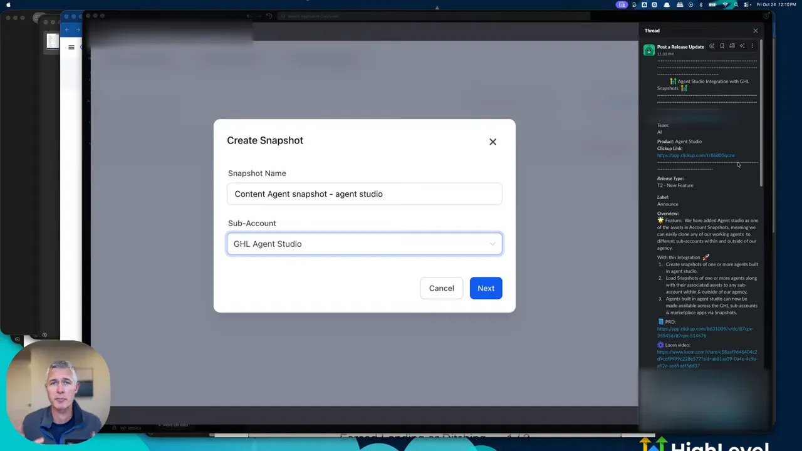Open more actions on the thread message
The width and height of the screenshot is (802, 451).
(752, 46)
